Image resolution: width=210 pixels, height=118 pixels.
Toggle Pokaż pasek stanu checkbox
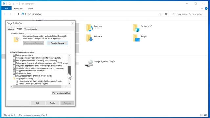[x=14, y=55]
